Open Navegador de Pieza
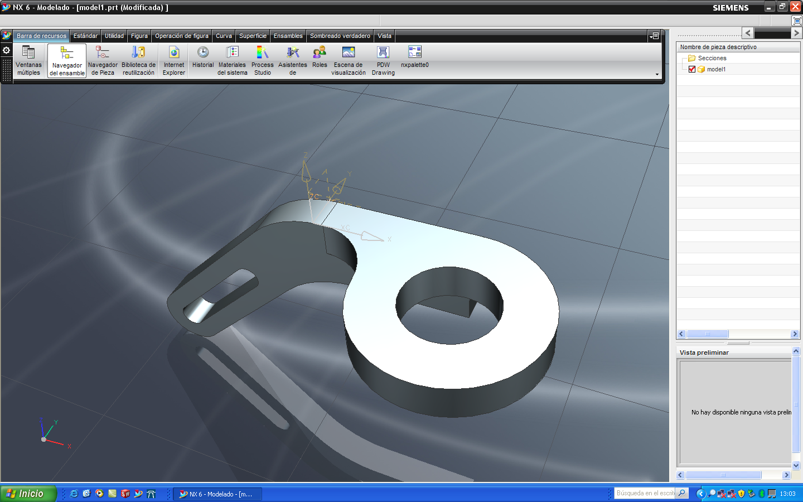803x502 pixels. click(x=103, y=60)
